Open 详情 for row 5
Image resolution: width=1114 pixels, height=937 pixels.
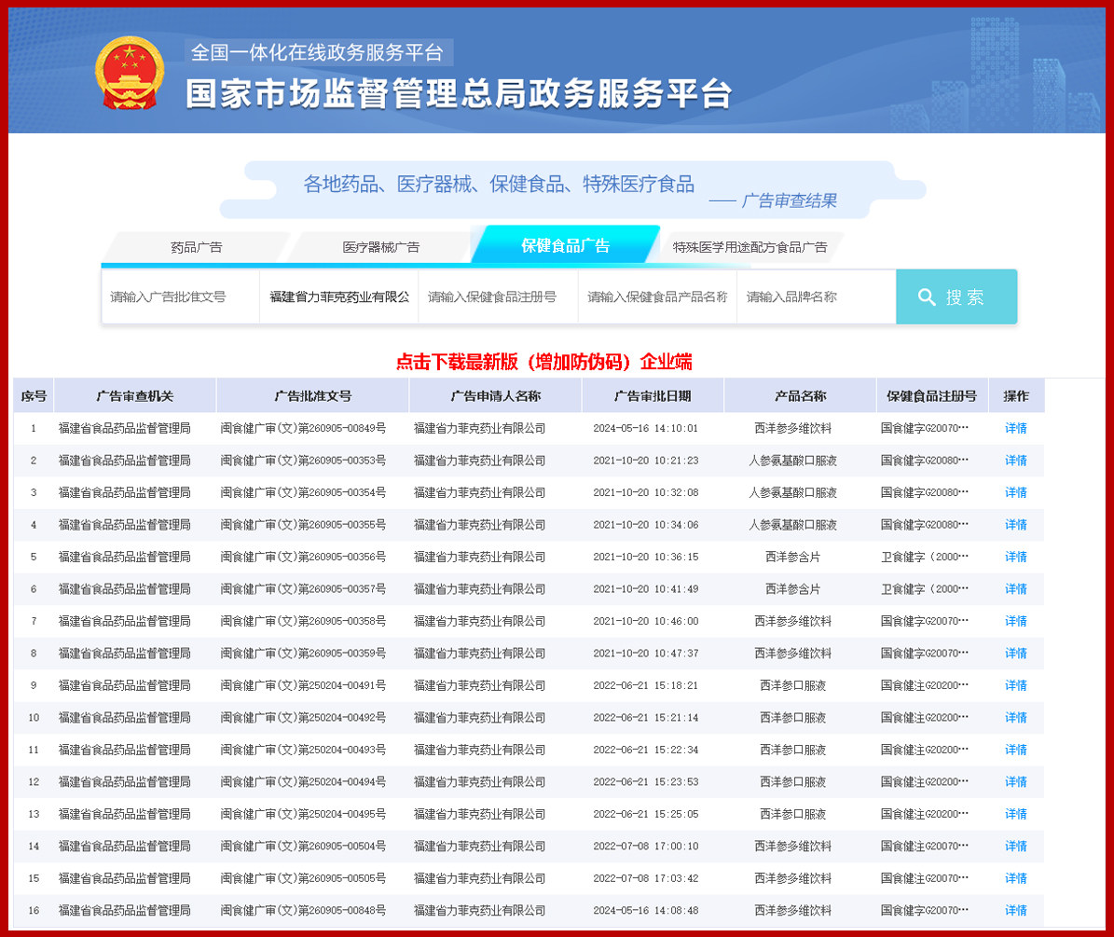tap(1015, 557)
